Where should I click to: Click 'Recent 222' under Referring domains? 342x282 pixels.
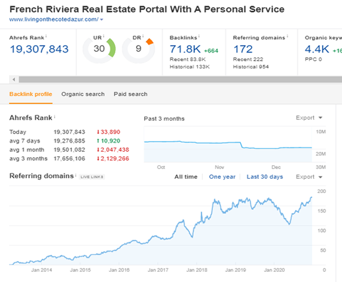[248, 59]
